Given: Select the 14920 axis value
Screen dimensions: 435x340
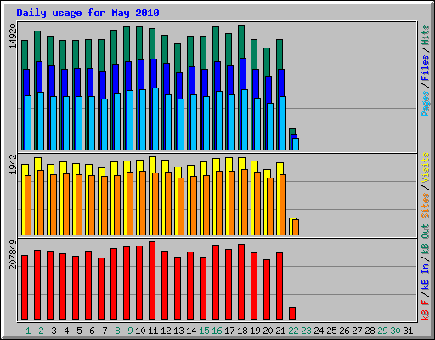Looking at the screenshot, I should pos(13,37).
